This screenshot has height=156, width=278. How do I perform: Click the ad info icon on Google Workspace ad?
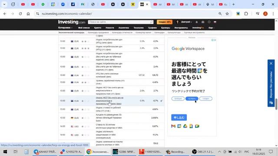[x=212, y=40]
